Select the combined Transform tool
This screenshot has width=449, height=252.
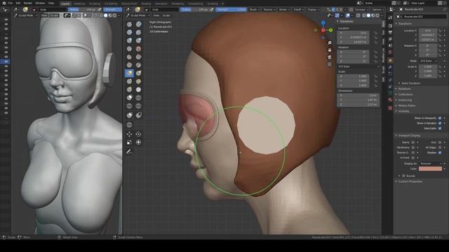click(139, 142)
